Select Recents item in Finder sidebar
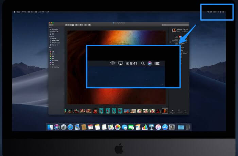Image resolution: width=238 pixels, height=156 pixels. pyautogui.click(x=54, y=41)
